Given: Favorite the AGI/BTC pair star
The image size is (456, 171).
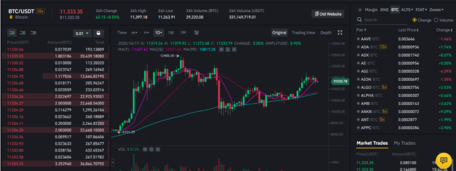Looking at the screenshot, I should tap(358, 71).
